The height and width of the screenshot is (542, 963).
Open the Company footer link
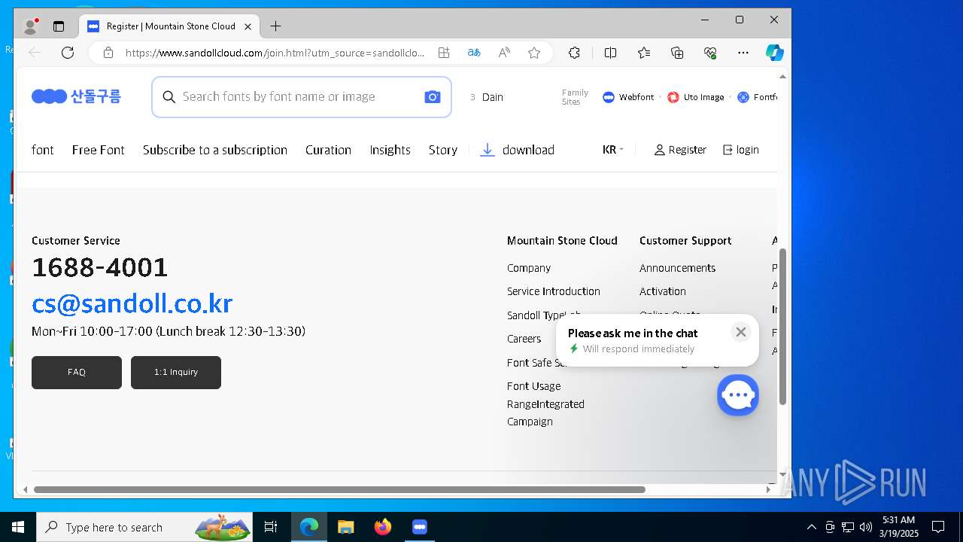coord(529,268)
